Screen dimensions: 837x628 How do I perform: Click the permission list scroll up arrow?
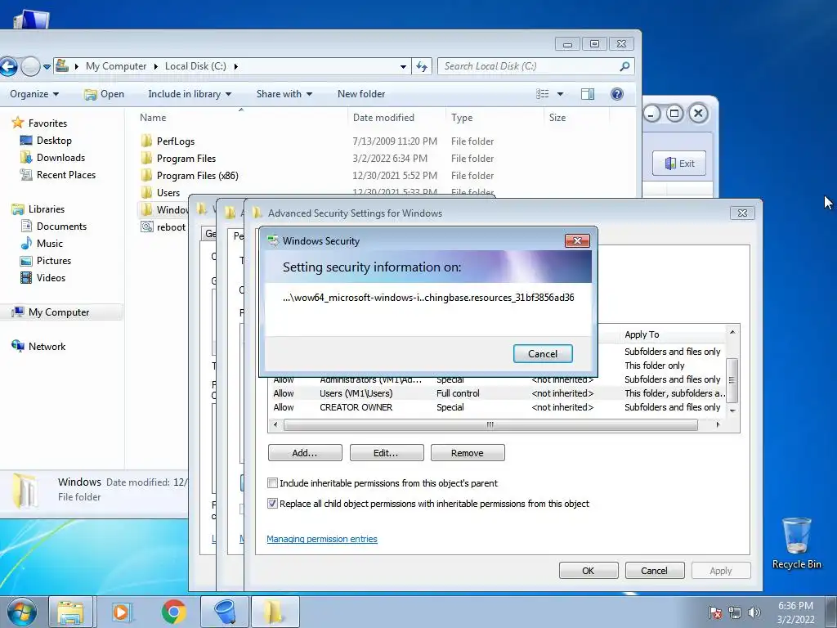pos(732,333)
